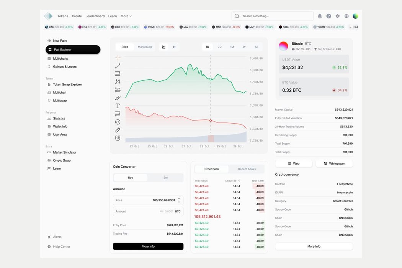402x268 pixels.
Task: Switch chart to candlestick view icon
Action: tap(174, 47)
